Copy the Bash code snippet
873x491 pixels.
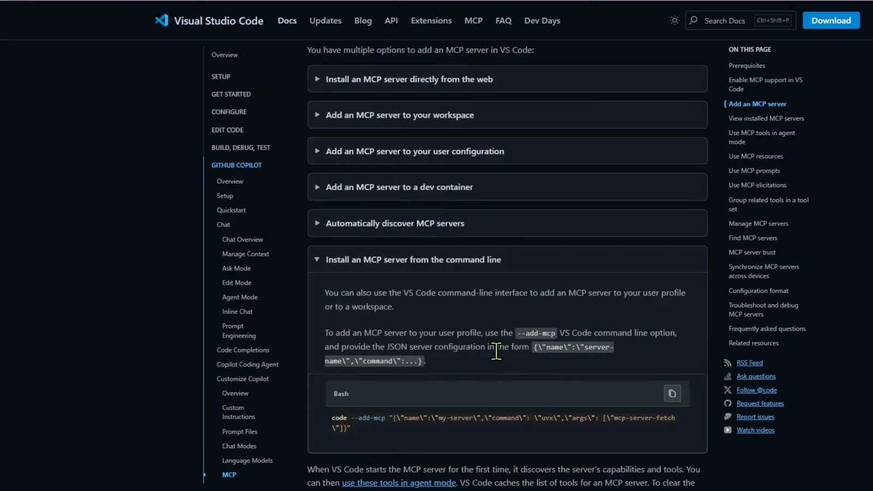(x=672, y=393)
